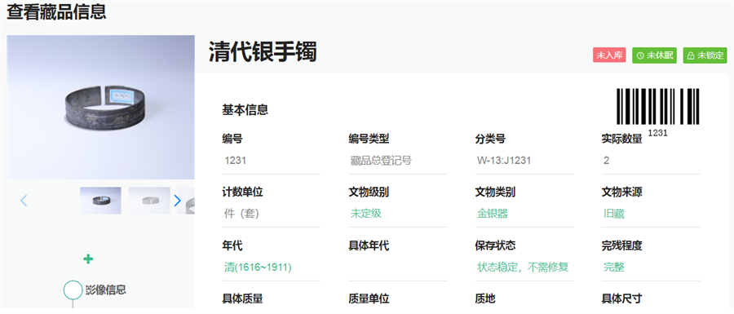Click the 保存状态 label

[x=495, y=245]
